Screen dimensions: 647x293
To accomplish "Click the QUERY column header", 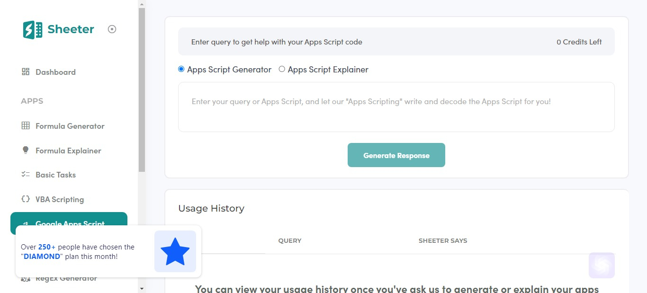I will 290,240.
